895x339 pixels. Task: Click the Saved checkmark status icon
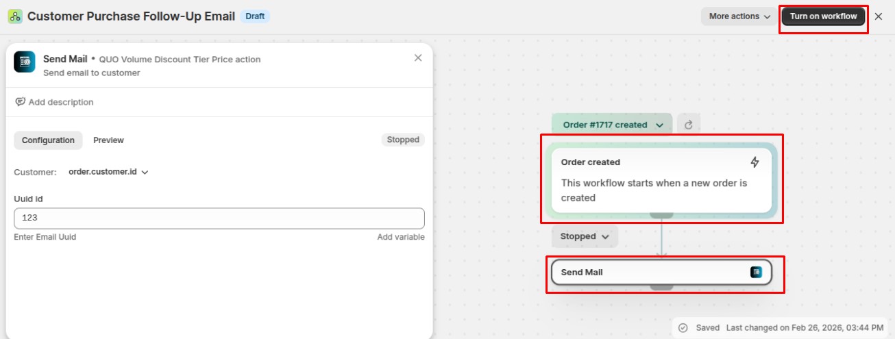[683, 327]
